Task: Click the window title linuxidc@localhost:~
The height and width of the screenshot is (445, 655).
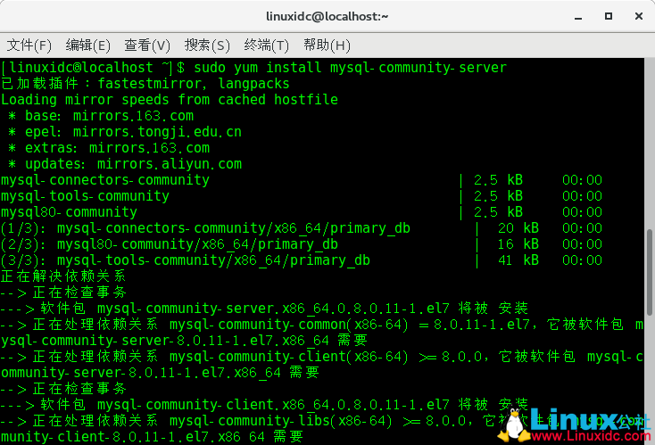Action: [327, 16]
